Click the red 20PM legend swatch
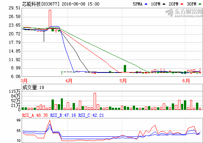The width and height of the screenshot is (203, 143). (182, 4)
